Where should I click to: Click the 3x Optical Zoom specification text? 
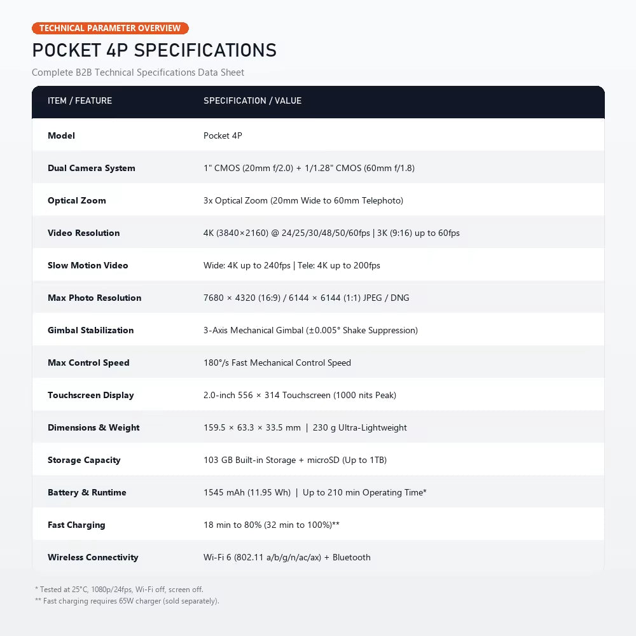click(303, 200)
